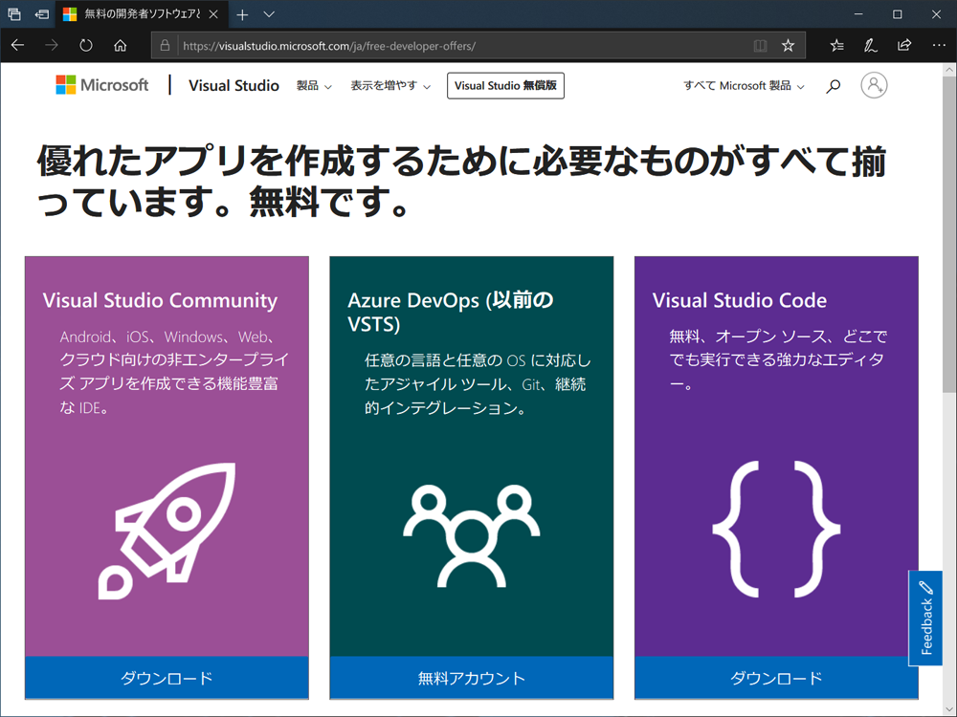Click the 無料アカウント button for Azure DevOps
Screen dimensions: 957x717
pos(472,678)
